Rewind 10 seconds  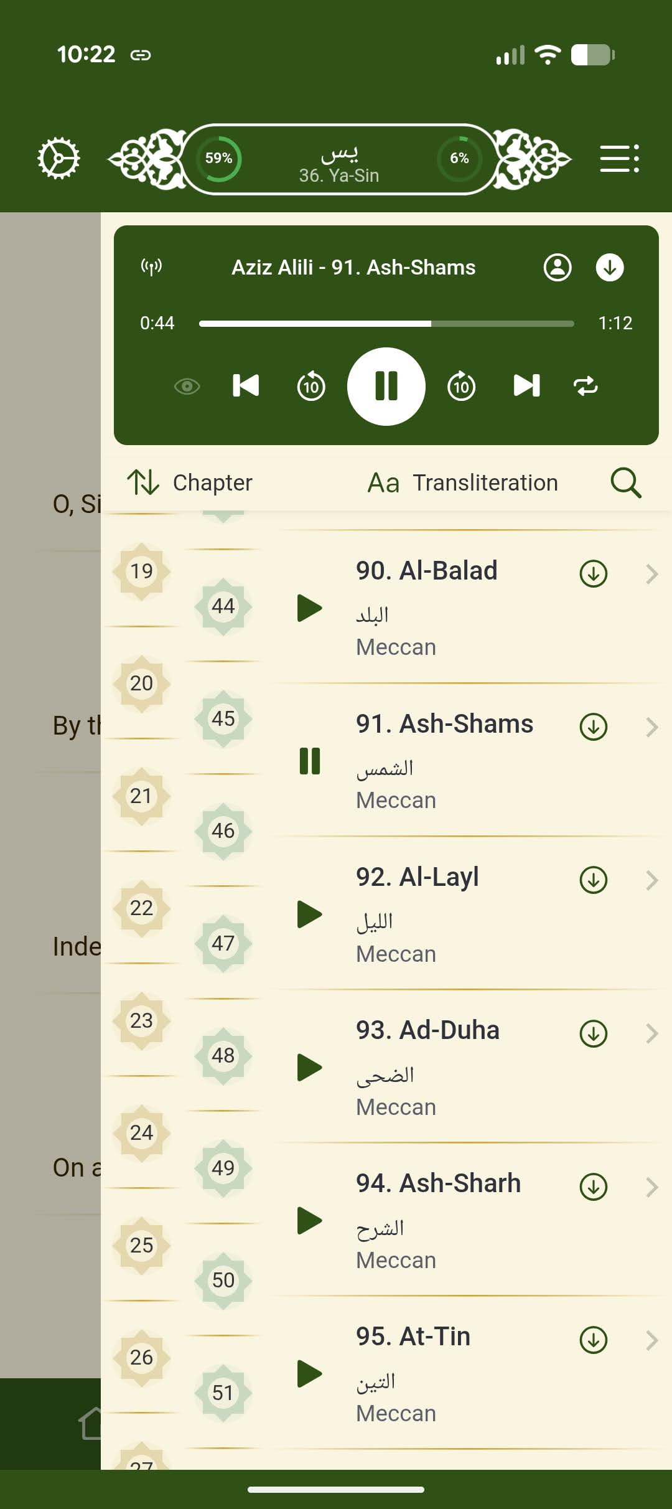pyautogui.click(x=311, y=386)
